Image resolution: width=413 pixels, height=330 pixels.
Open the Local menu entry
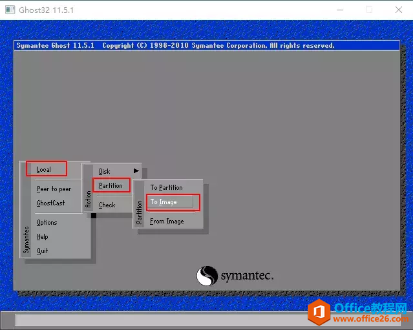44,169
